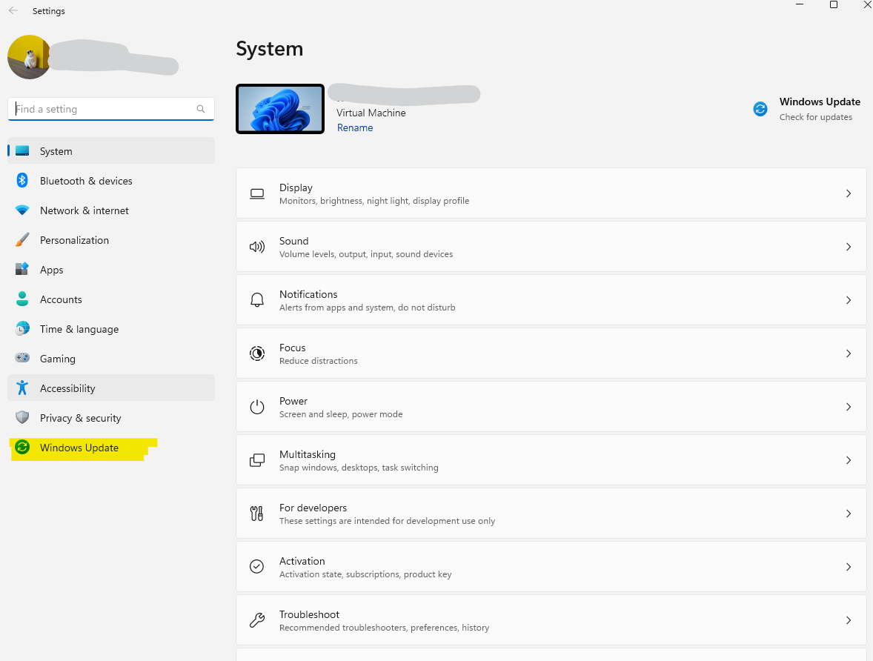Click the paintbrush Personalization icon

[22, 240]
